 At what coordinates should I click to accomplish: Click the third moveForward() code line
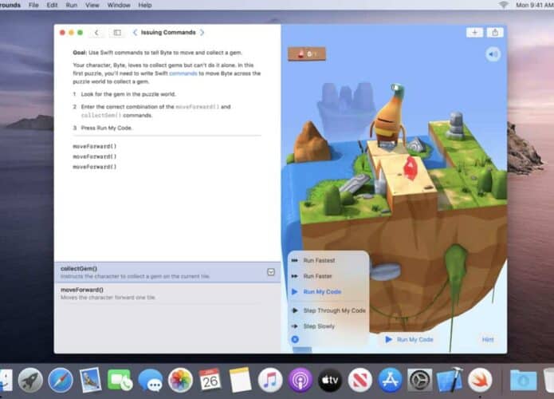94,167
